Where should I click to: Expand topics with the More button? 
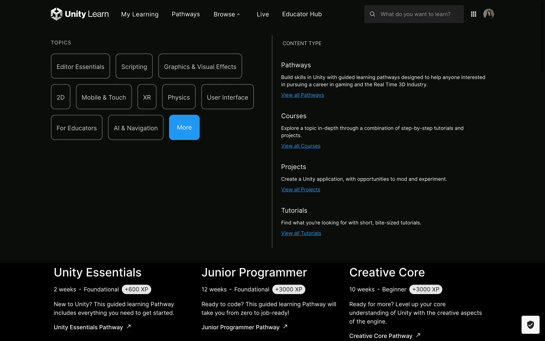[x=184, y=127]
